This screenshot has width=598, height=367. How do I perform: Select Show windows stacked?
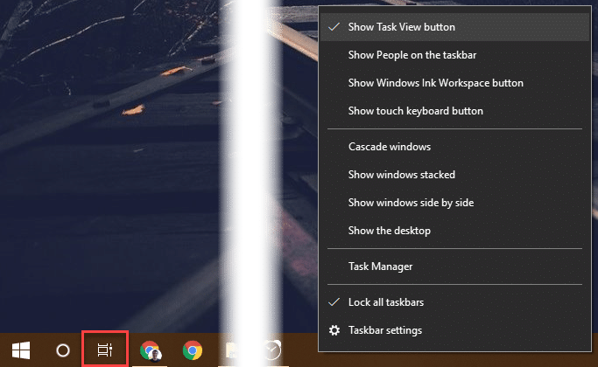click(x=454, y=175)
